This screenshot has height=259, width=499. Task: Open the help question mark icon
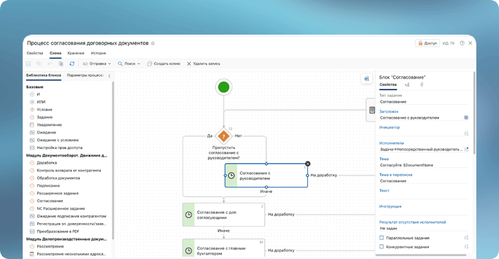[x=462, y=44]
